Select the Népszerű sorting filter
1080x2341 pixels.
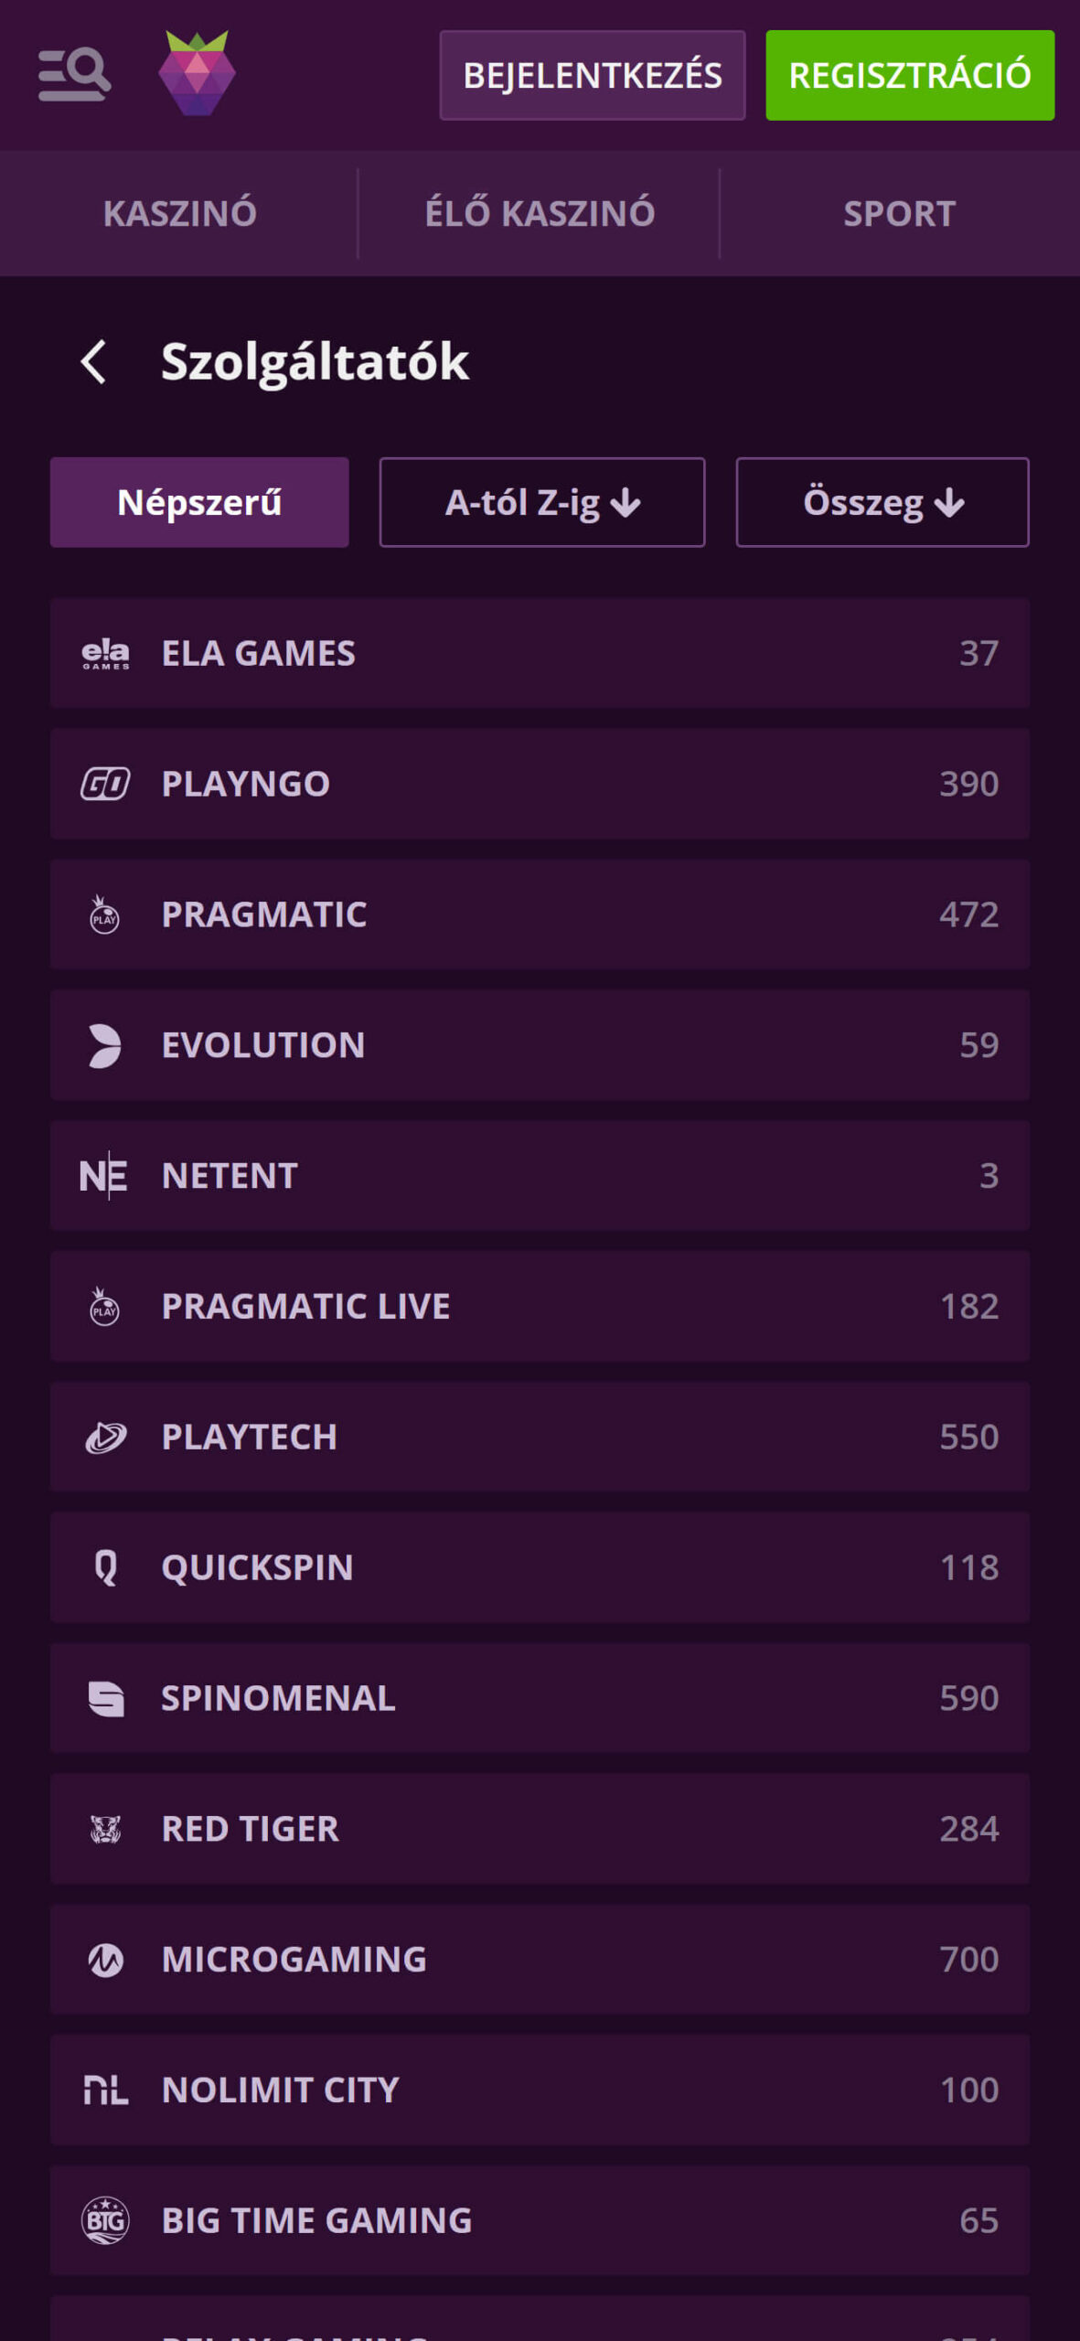click(199, 502)
